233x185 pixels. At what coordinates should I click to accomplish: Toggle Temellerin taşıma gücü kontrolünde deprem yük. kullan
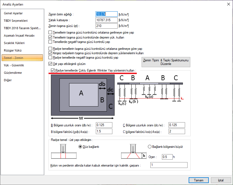click(x=50, y=37)
